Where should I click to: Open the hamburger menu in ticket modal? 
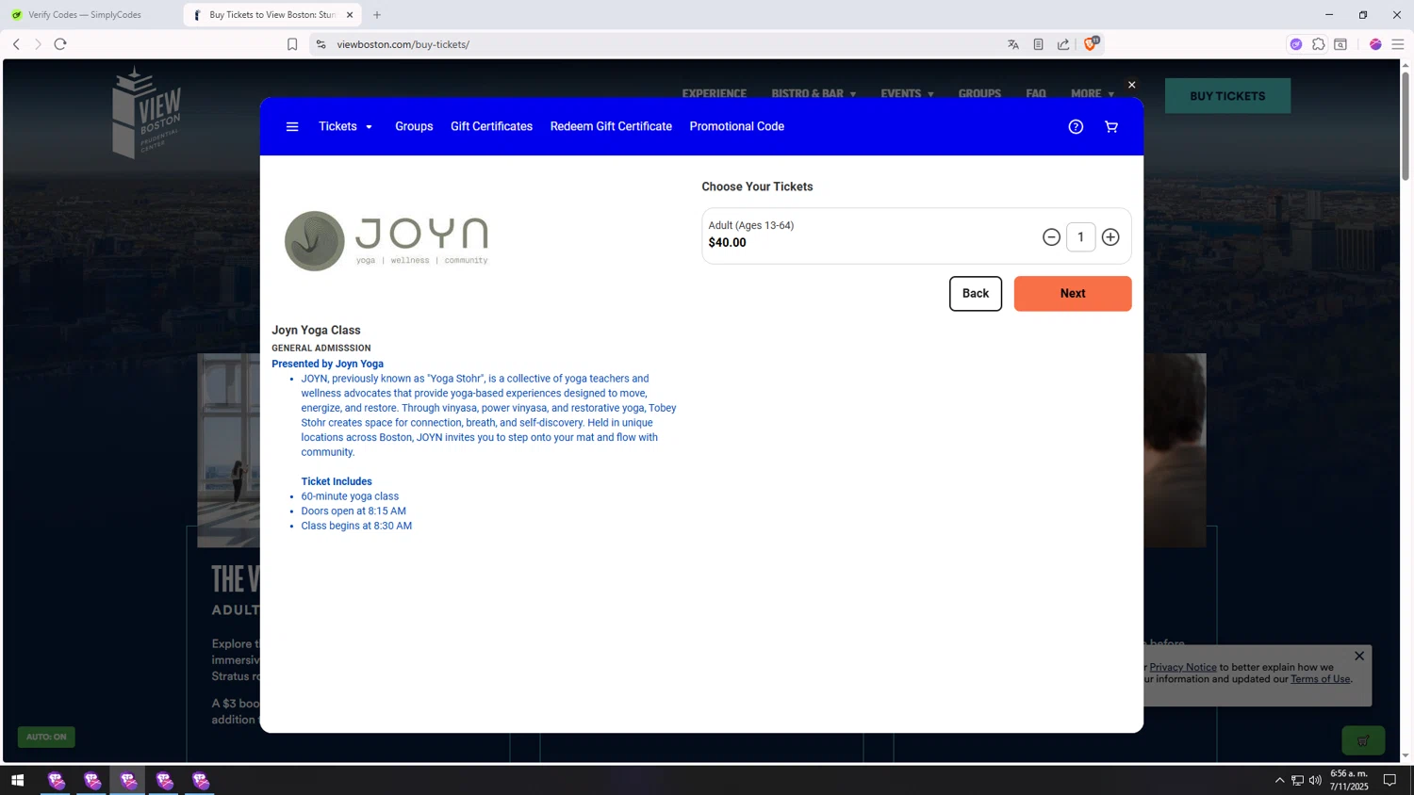292,127
